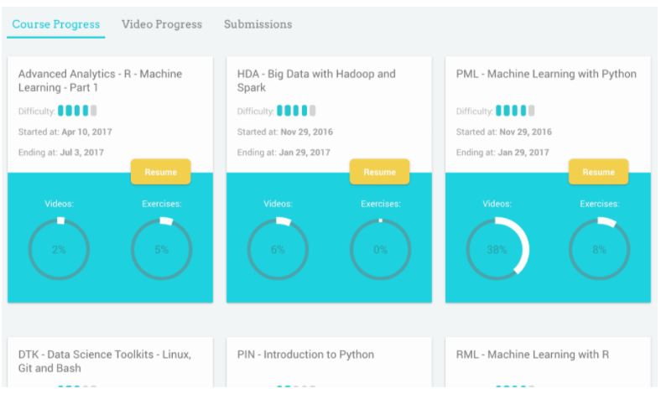
Task: Click difficulty bars on PML Python card
Action: [x=516, y=111]
